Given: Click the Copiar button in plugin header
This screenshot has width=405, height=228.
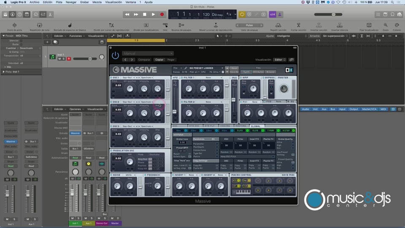Looking at the screenshot, I should coord(159,60).
